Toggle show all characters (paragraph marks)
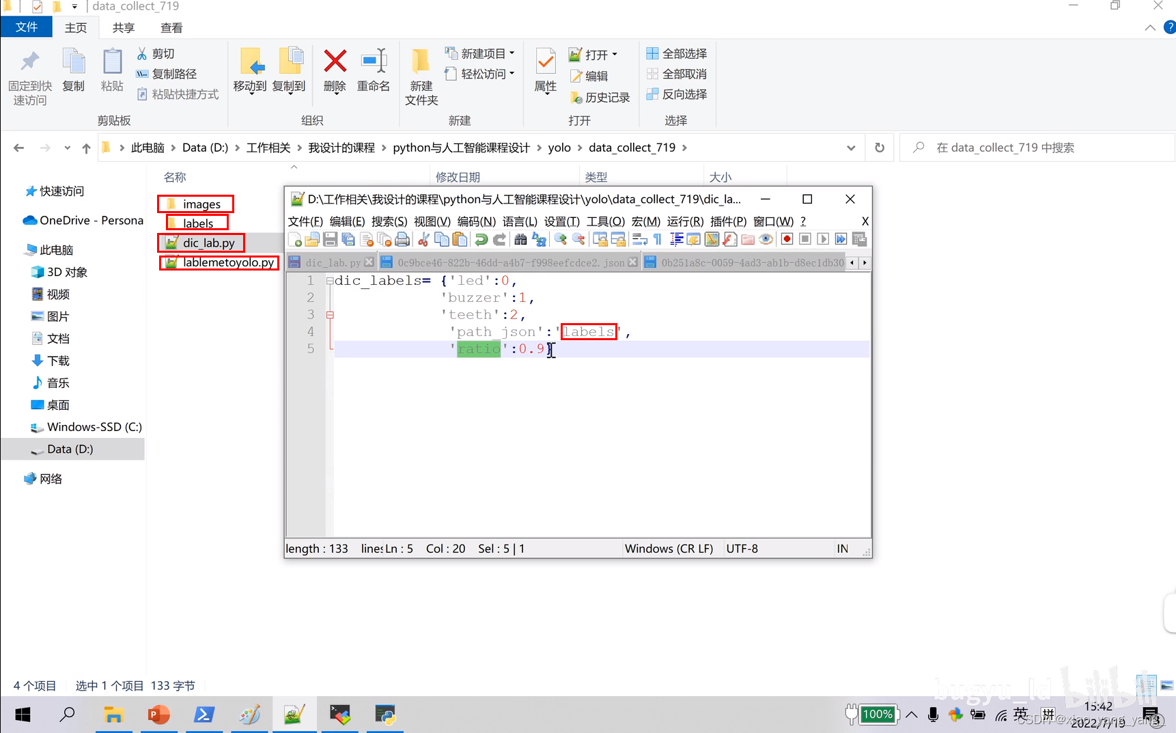1176x733 pixels. tap(656, 239)
